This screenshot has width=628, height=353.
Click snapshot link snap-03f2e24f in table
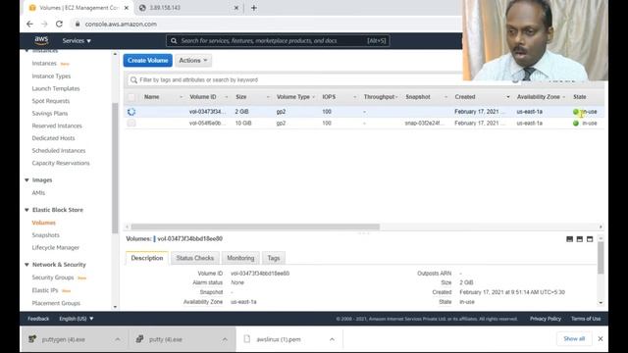pos(424,124)
